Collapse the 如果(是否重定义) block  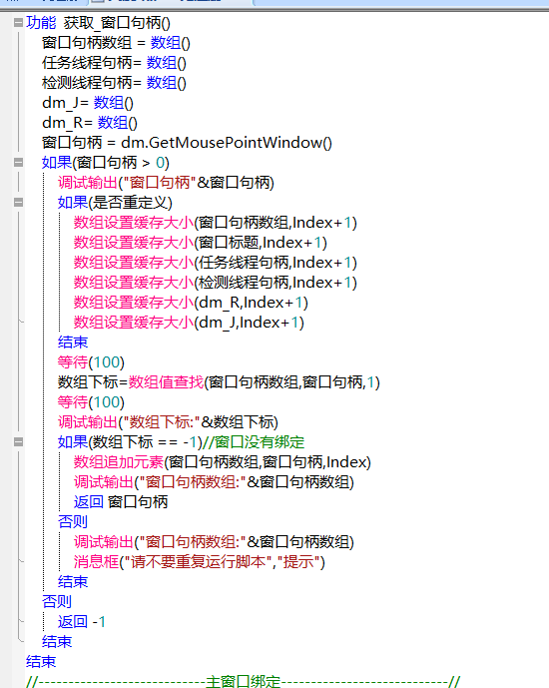pyautogui.click(x=18, y=203)
